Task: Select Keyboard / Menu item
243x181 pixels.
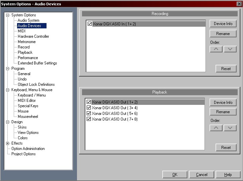Action: 32,95
